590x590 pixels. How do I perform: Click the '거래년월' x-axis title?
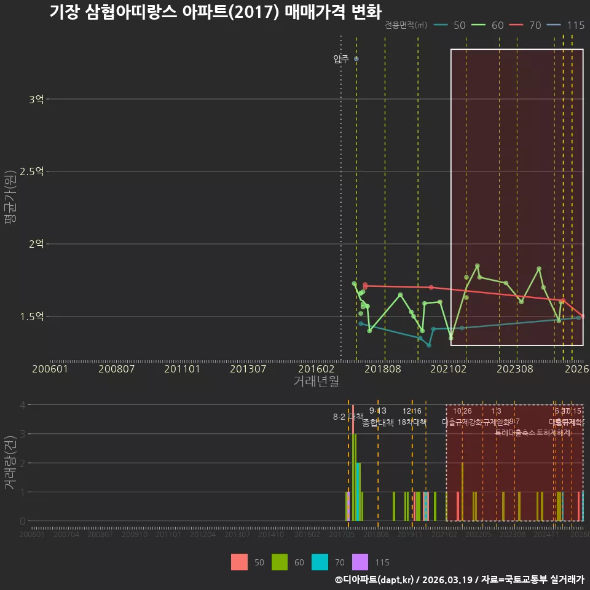coord(316,381)
